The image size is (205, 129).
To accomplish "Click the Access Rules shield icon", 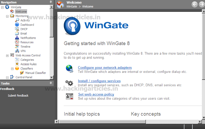I will [17, 64].
